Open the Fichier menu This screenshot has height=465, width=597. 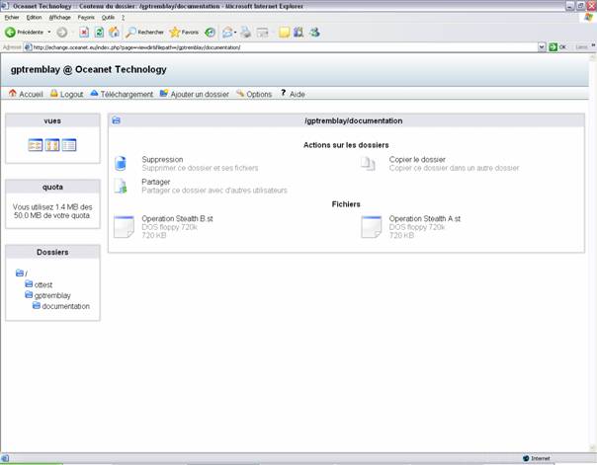12,18
